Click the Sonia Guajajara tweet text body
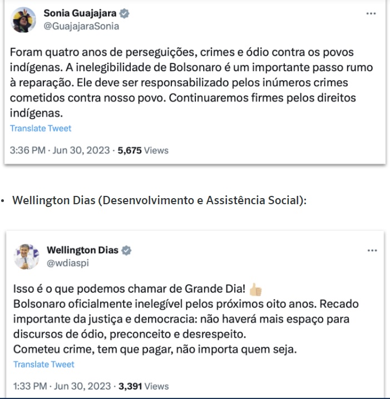 [x=191, y=82]
